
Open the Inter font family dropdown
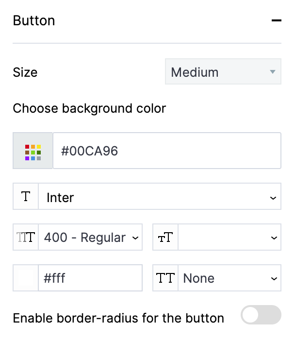pos(159,197)
